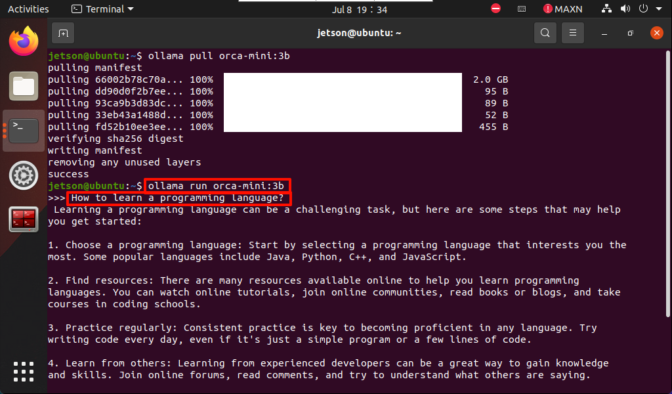672x394 pixels.
Task: Close the terminal window
Action: pos(656,33)
